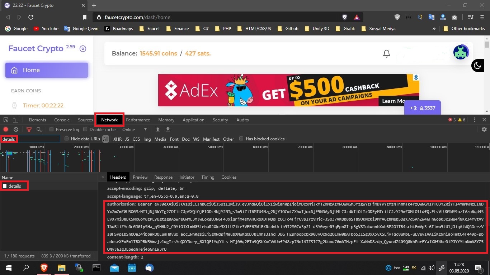Image resolution: width=490 pixels, height=275 pixels.
Task: Open the Other bookmarks folder
Action: point(464,28)
